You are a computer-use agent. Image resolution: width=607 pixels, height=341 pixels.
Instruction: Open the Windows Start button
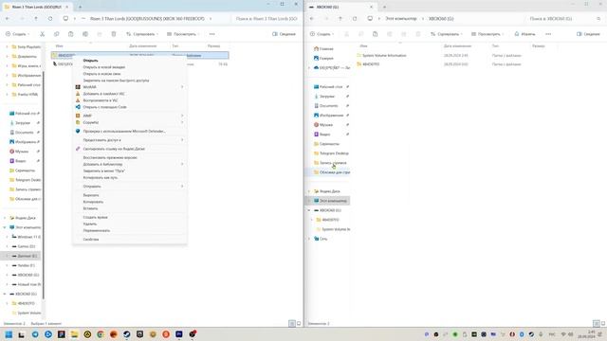tap(9, 334)
